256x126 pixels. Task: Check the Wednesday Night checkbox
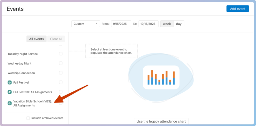[61, 63]
